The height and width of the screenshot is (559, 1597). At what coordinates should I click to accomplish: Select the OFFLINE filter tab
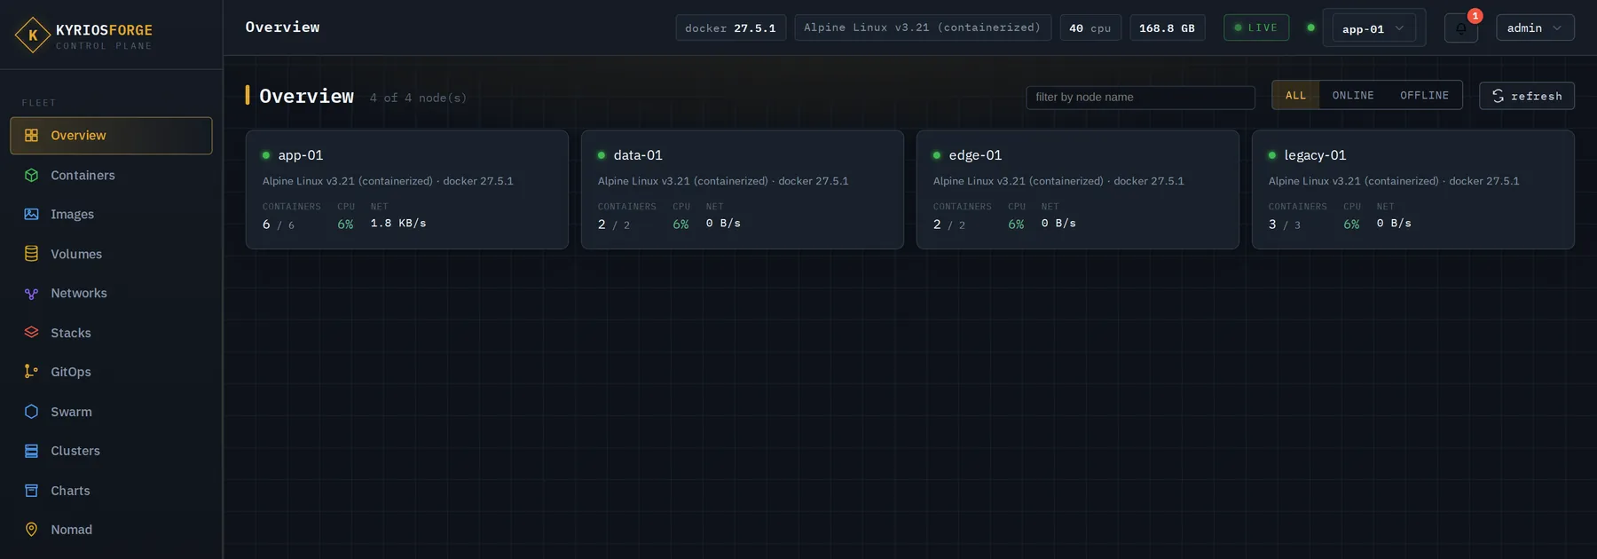click(1424, 96)
